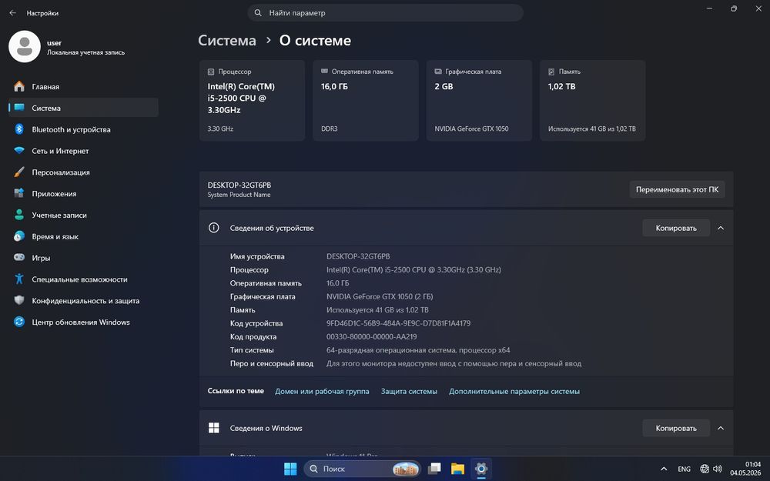This screenshot has width=770, height=481.
Task: Go to Персонализация settings
Action: click(83, 172)
